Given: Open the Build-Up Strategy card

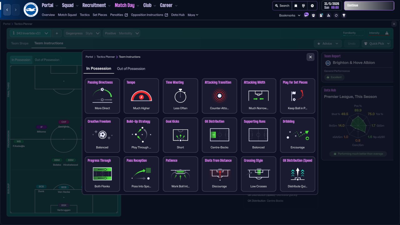Looking at the screenshot, I should click(x=141, y=135).
